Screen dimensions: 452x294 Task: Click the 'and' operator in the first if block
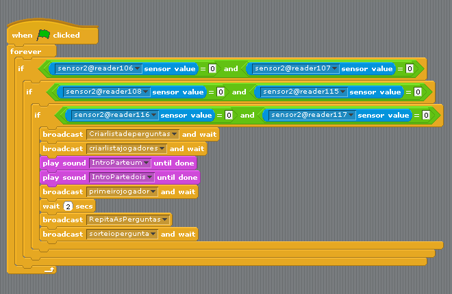(231, 68)
